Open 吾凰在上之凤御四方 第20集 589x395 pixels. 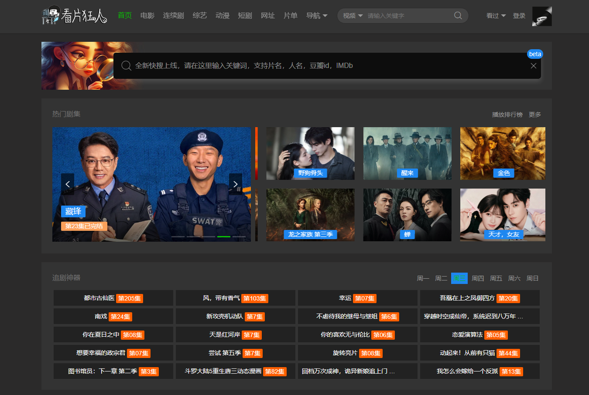[x=480, y=298]
